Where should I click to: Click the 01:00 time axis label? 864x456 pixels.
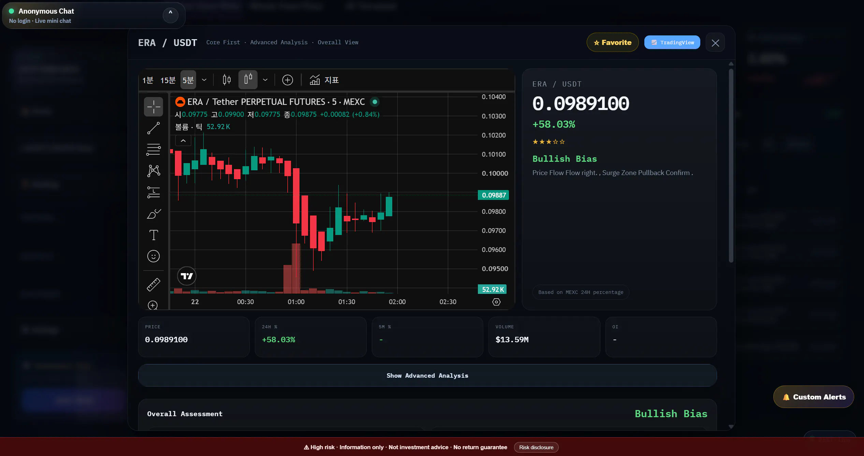coord(296,302)
